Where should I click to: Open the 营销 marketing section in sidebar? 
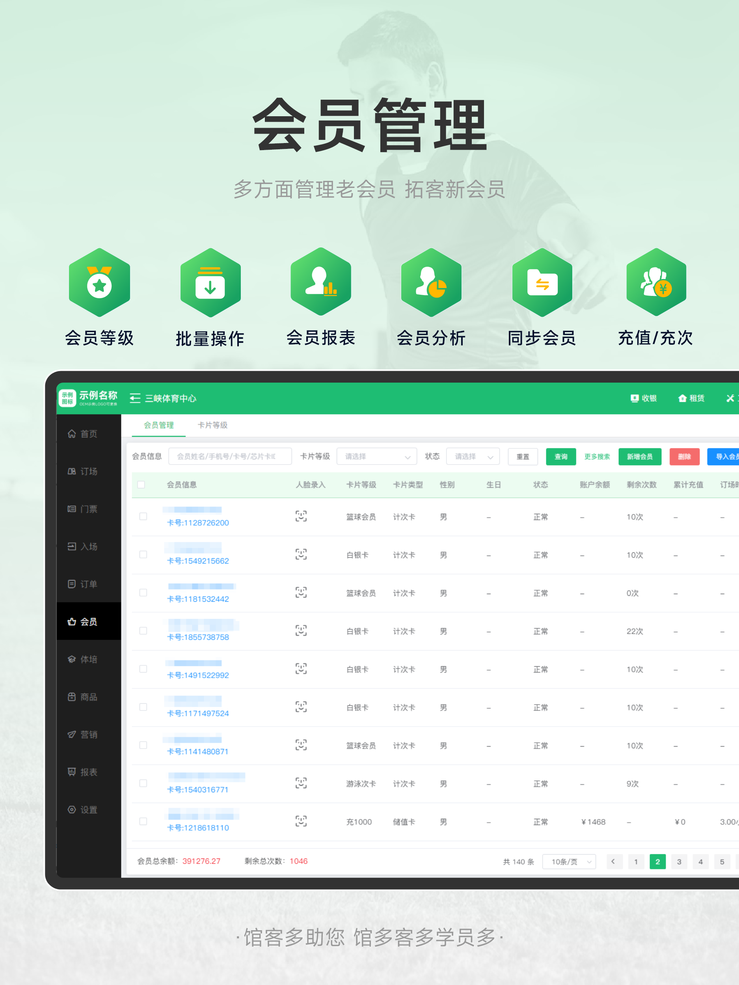(88, 735)
